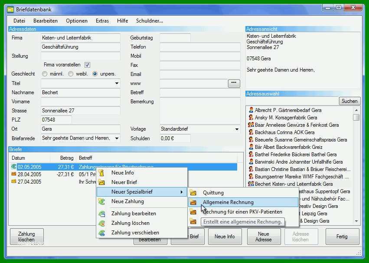Image resolution: width=369 pixels, height=263 pixels.
Task: Open the Titel dropdown
Action: [117, 83]
